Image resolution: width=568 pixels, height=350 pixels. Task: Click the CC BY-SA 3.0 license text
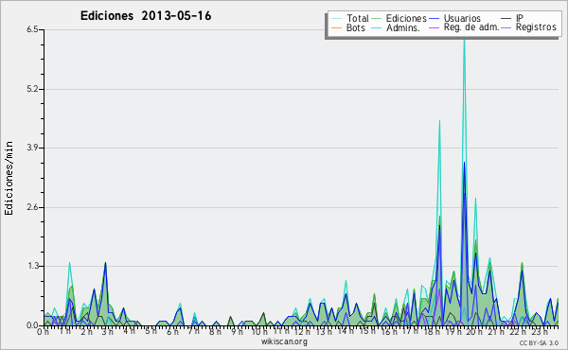coord(539,342)
